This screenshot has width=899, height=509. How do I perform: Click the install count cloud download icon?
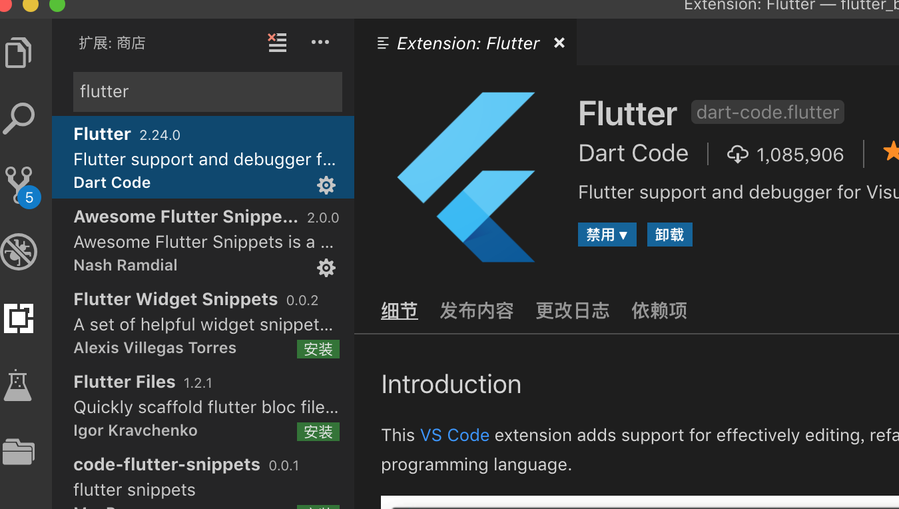tap(738, 155)
